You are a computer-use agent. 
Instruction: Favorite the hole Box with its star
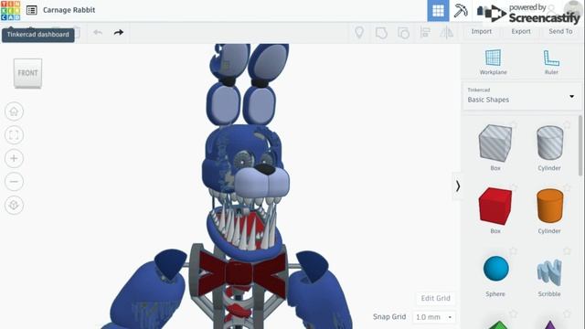coord(514,125)
